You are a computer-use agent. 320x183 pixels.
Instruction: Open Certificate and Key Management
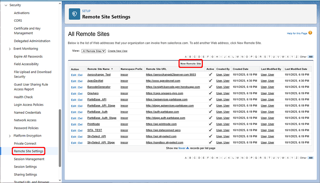(x=27, y=30)
